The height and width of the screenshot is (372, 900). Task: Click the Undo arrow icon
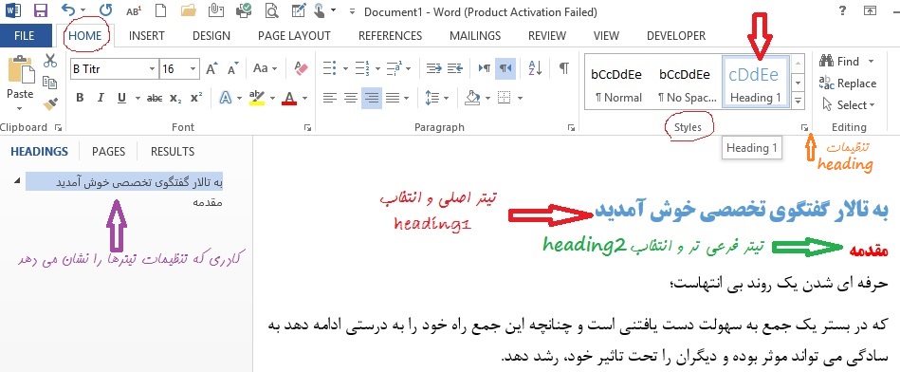tap(68, 10)
